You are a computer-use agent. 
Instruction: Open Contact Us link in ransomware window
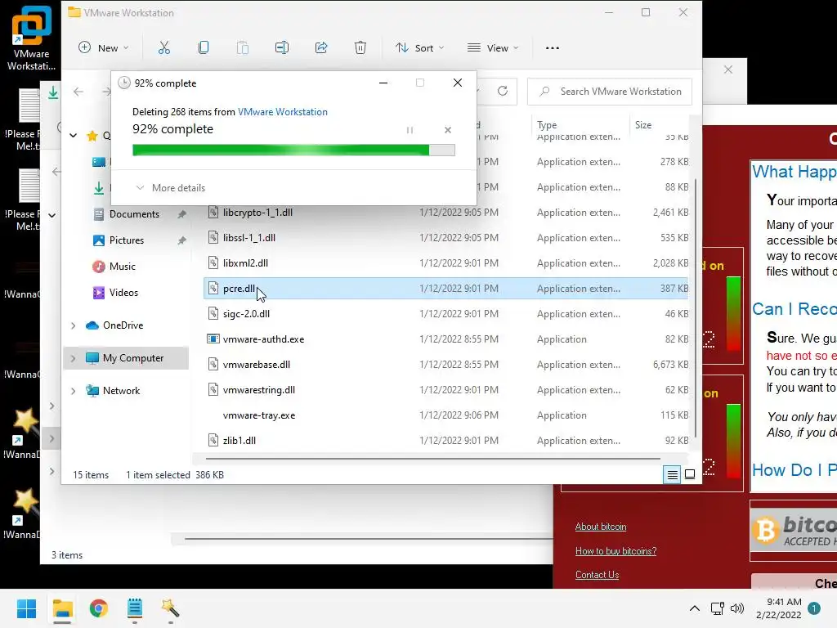coord(597,575)
